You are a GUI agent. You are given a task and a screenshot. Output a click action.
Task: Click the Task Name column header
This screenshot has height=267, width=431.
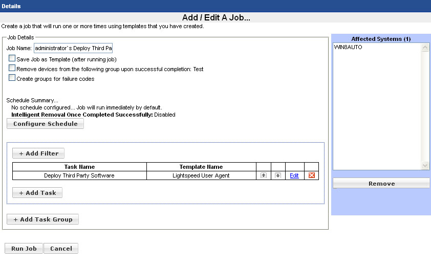79,167
